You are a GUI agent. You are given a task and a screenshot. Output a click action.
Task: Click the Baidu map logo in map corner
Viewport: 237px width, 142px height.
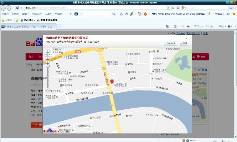click(50, 131)
